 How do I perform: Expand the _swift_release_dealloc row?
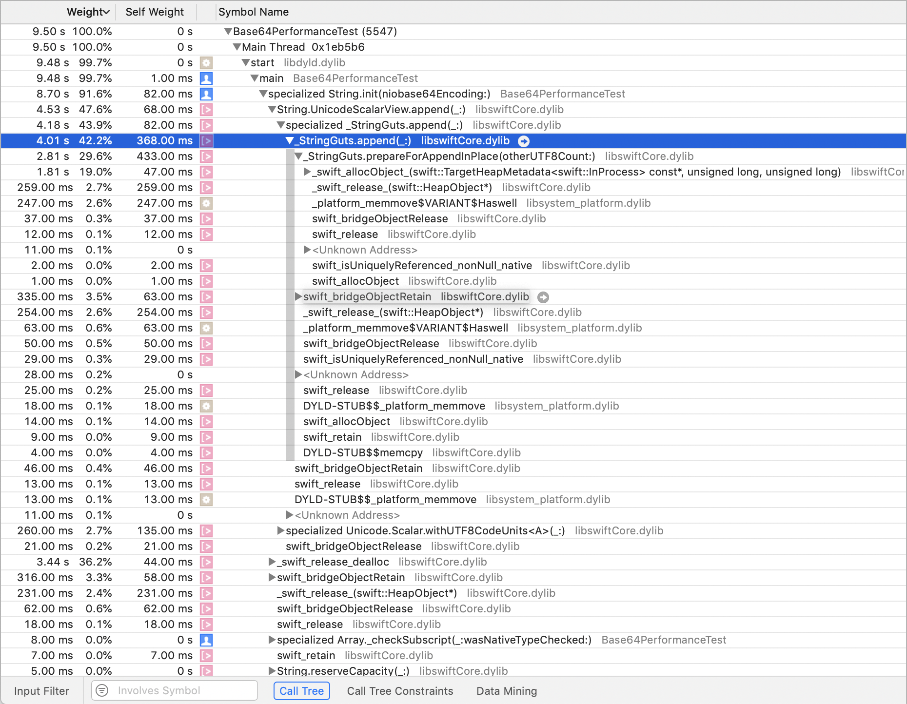tap(271, 562)
